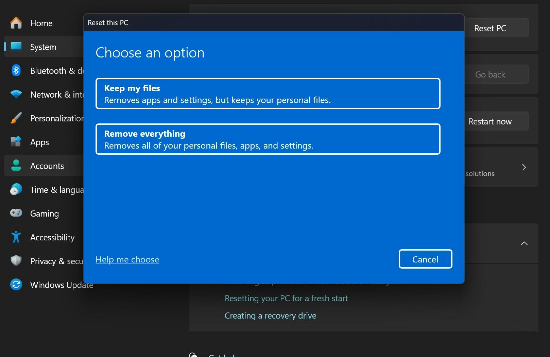The width and height of the screenshot is (550, 357).
Task: Click the Home icon in sidebar
Action: (16, 23)
